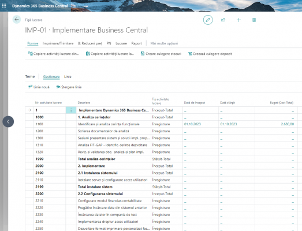The width and height of the screenshot is (302, 231).
Task: Open the Lucrare menu
Action: [121, 43]
